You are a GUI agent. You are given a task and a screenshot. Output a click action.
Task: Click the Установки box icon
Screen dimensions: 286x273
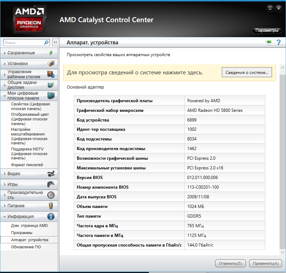pos(51,64)
